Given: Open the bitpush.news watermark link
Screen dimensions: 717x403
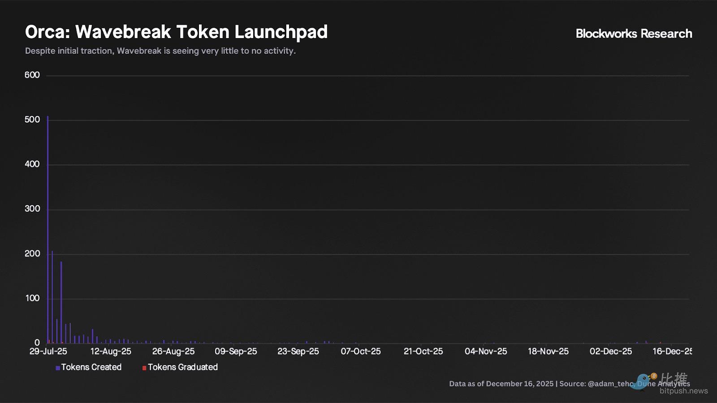Looking at the screenshot, I should pyautogui.click(x=683, y=391).
